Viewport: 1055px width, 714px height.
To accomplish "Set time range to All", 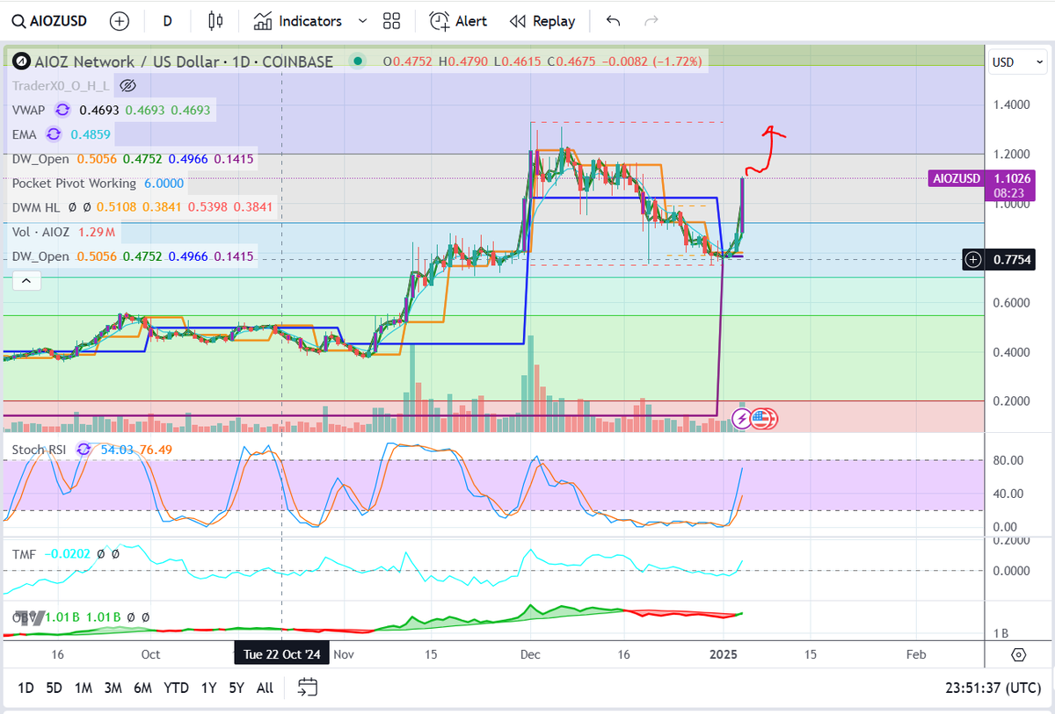I will click(x=265, y=688).
